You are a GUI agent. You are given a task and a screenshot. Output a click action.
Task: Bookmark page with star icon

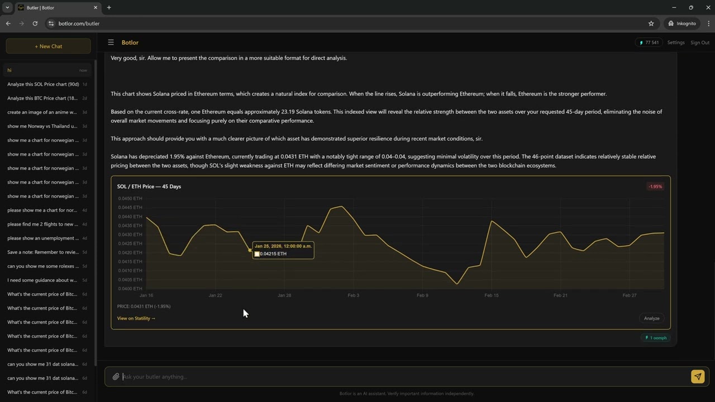click(651, 23)
